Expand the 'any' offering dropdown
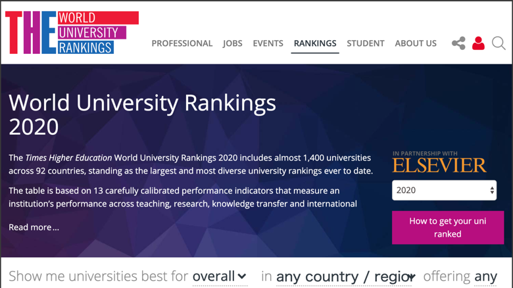 pos(485,277)
